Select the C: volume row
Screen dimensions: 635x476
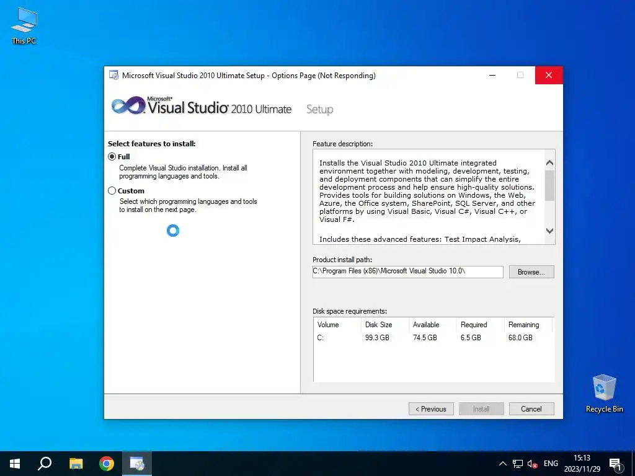tap(433, 338)
